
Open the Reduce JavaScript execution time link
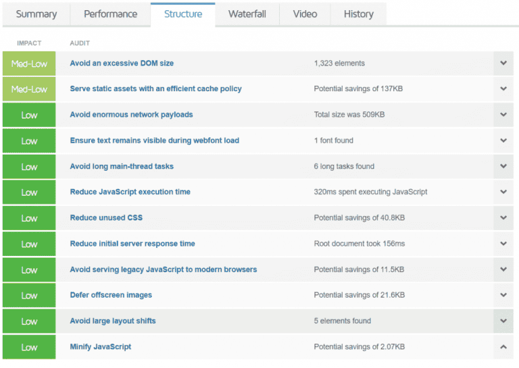tap(130, 192)
